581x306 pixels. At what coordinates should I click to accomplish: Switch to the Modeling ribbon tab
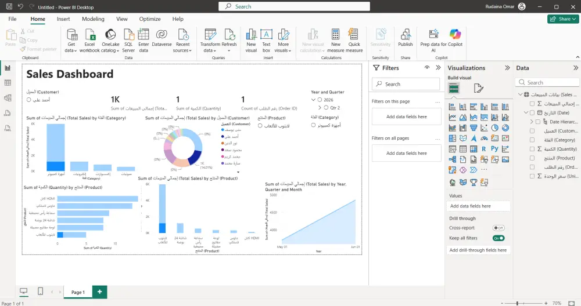click(93, 19)
